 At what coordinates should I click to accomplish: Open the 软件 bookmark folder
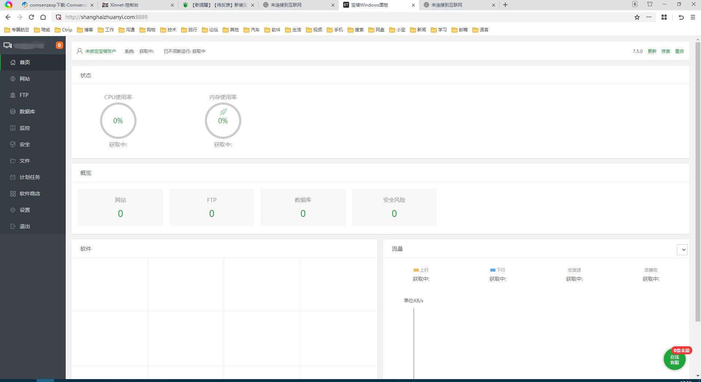coord(272,30)
